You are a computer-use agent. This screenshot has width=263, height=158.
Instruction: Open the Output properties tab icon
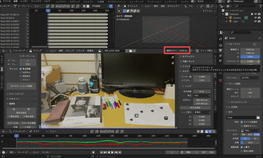221,50
